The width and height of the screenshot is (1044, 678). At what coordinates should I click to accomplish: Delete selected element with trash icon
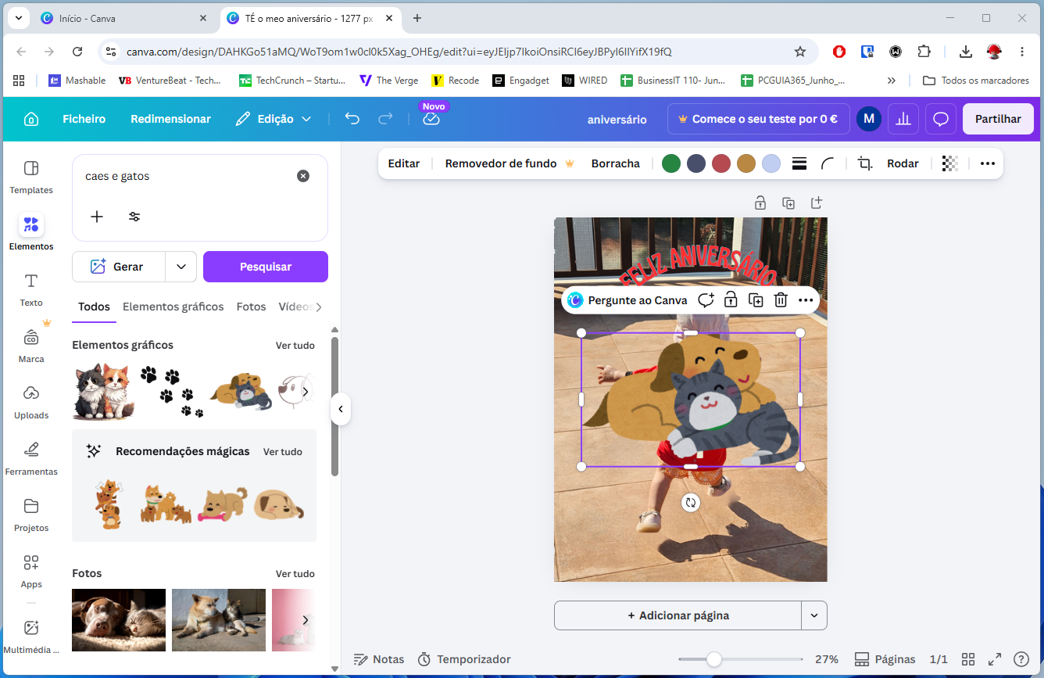780,300
